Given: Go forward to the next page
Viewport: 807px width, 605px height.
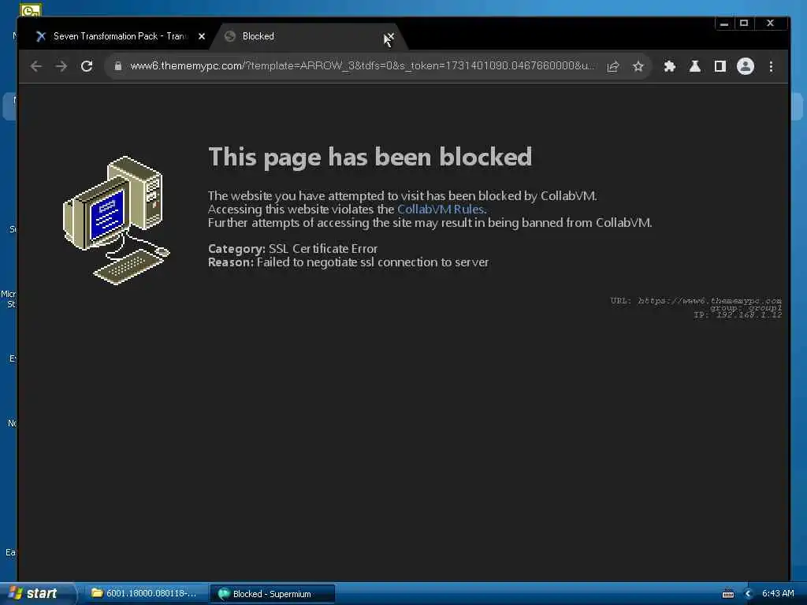Looking at the screenshot, I should (x=61, y=66).
